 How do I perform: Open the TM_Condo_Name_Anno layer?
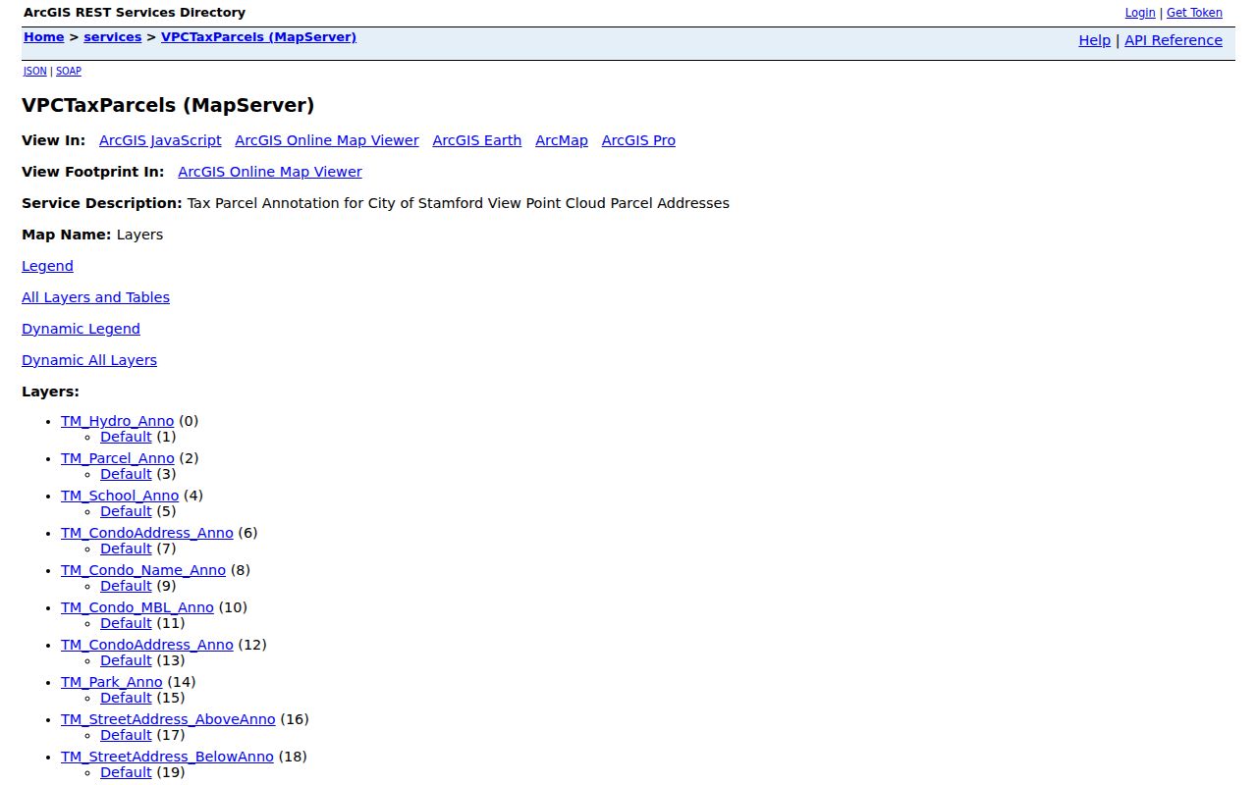(x=143, y=570)
